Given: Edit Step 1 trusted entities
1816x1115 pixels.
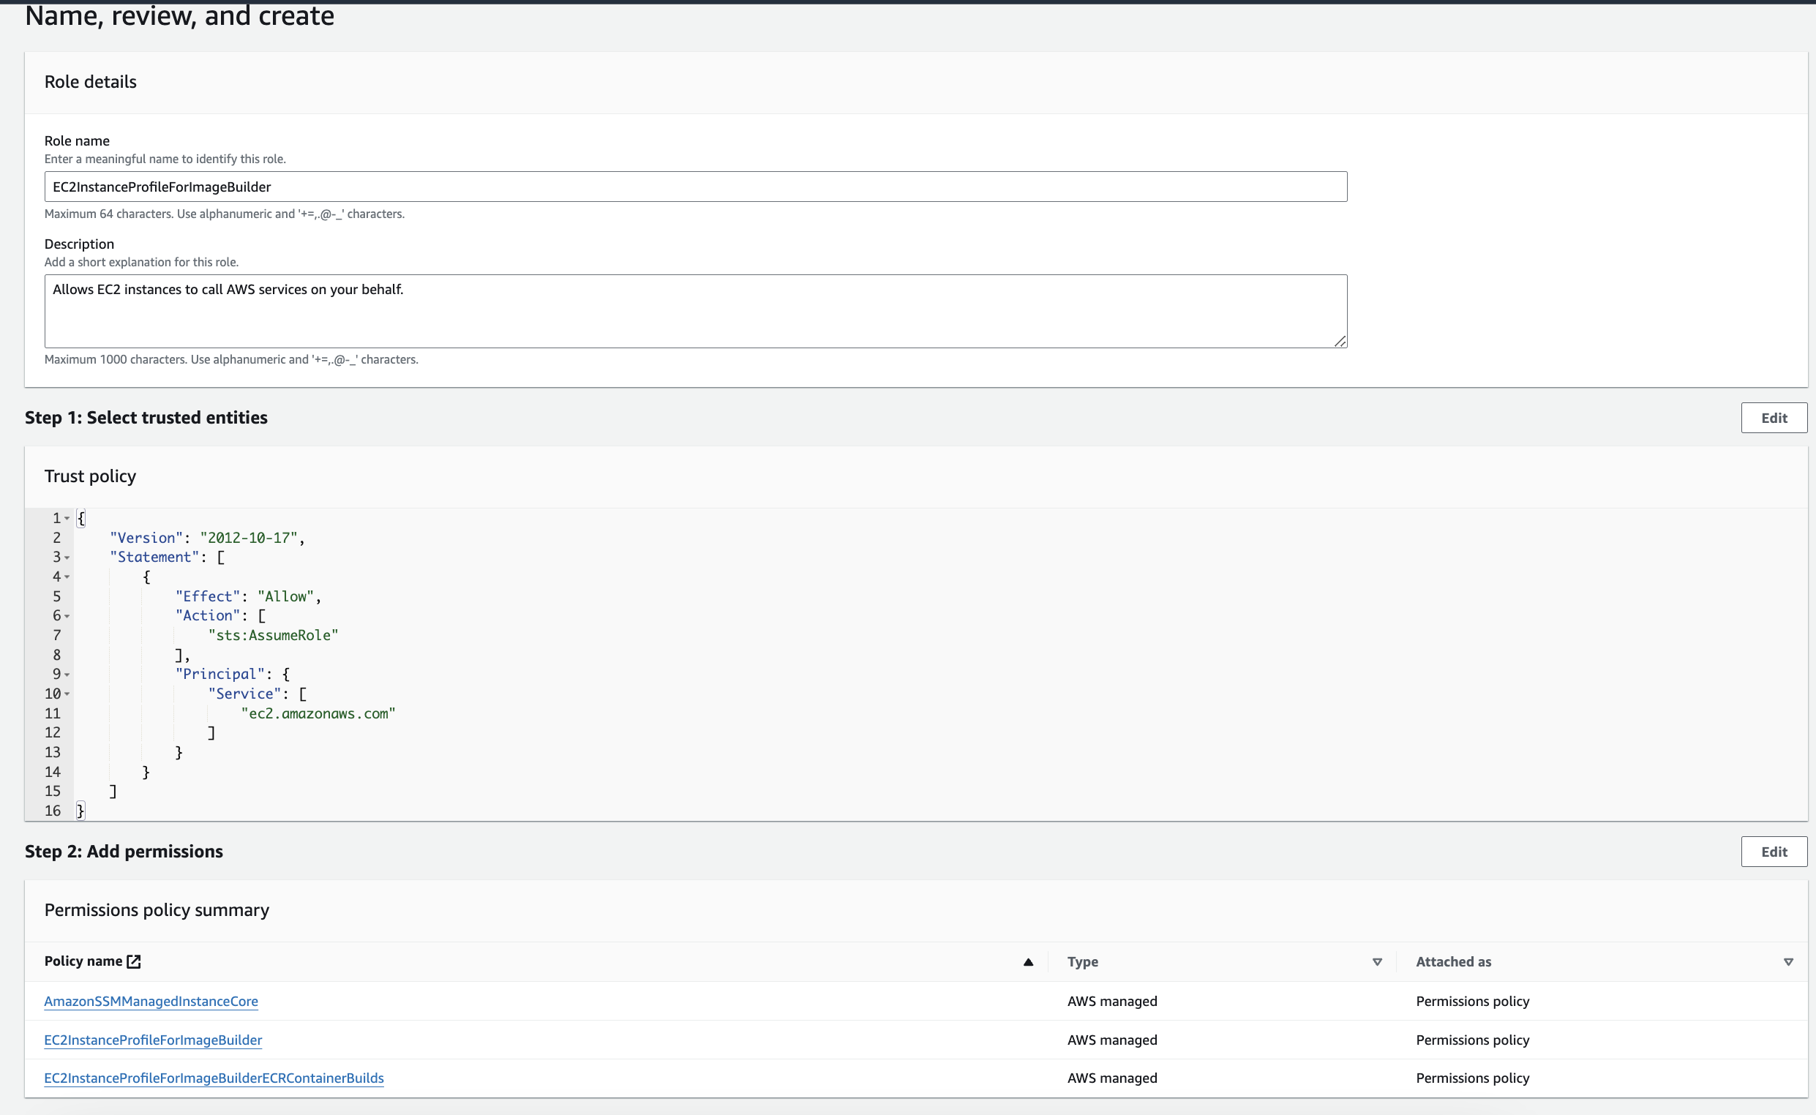Looking at the screenshot, I should coord(1774,417).
